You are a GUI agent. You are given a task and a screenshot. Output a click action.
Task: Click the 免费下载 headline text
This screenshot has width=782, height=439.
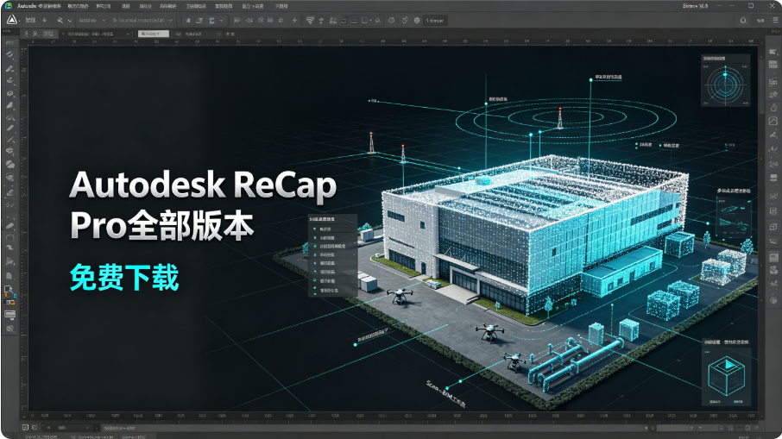coord(124,278)
